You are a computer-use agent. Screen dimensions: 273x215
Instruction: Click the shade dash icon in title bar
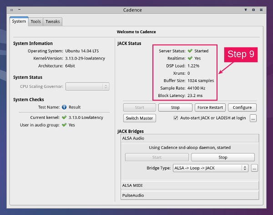pyautogui.click(x=19, y=10)
